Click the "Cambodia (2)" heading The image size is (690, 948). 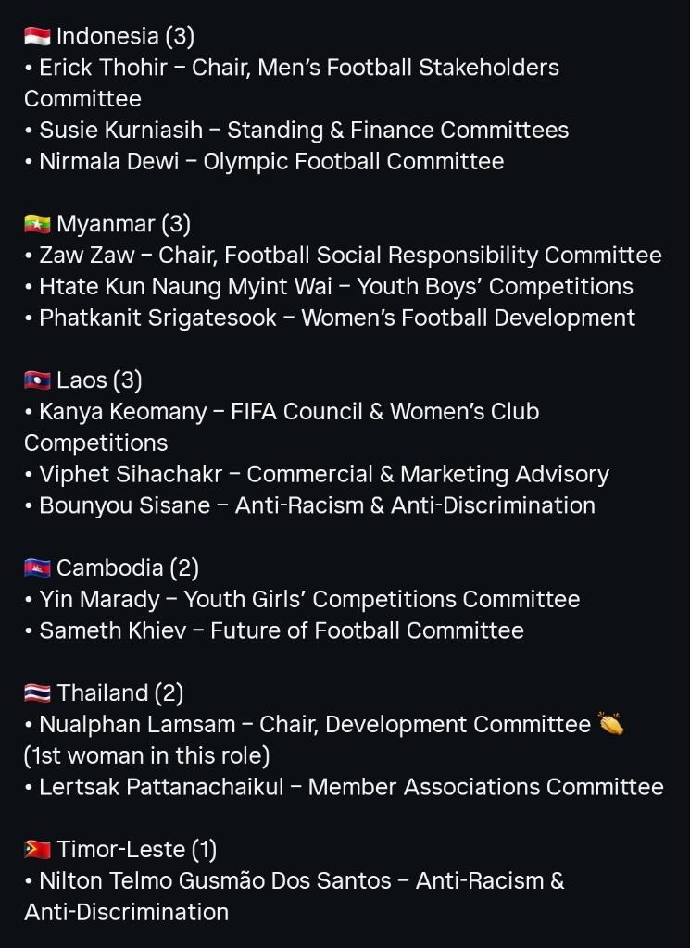(x=128, y=568)
